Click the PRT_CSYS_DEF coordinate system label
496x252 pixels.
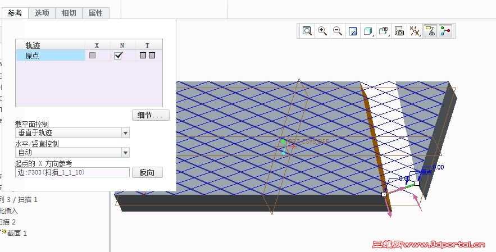309,141
